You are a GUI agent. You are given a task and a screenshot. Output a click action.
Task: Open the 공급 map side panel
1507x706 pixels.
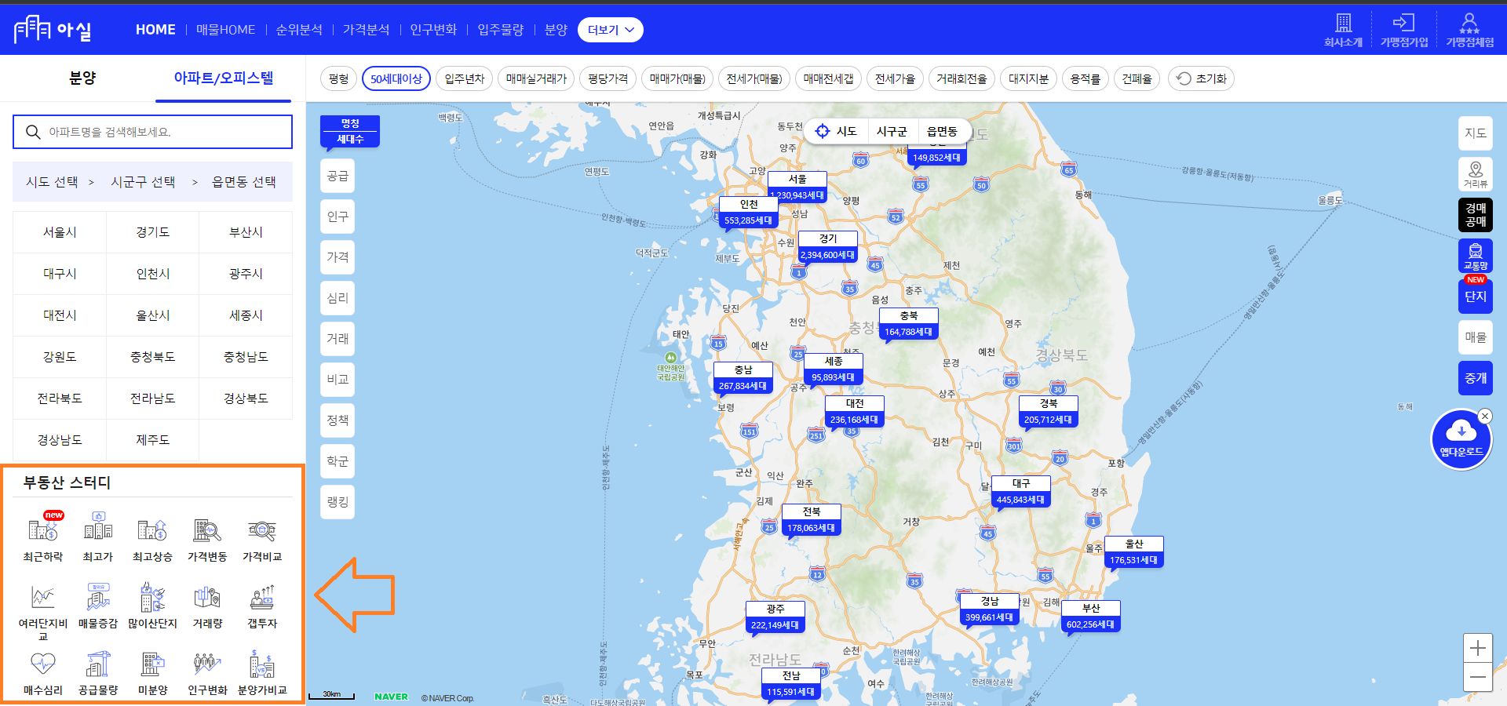coord(338,176)
